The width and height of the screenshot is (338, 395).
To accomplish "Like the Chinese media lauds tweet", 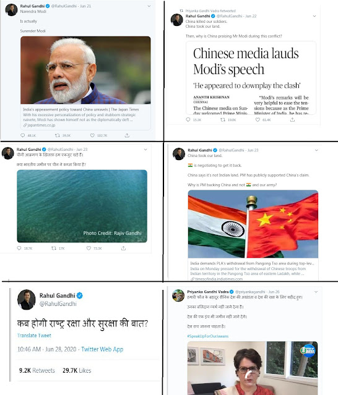I will coord(258,120).
